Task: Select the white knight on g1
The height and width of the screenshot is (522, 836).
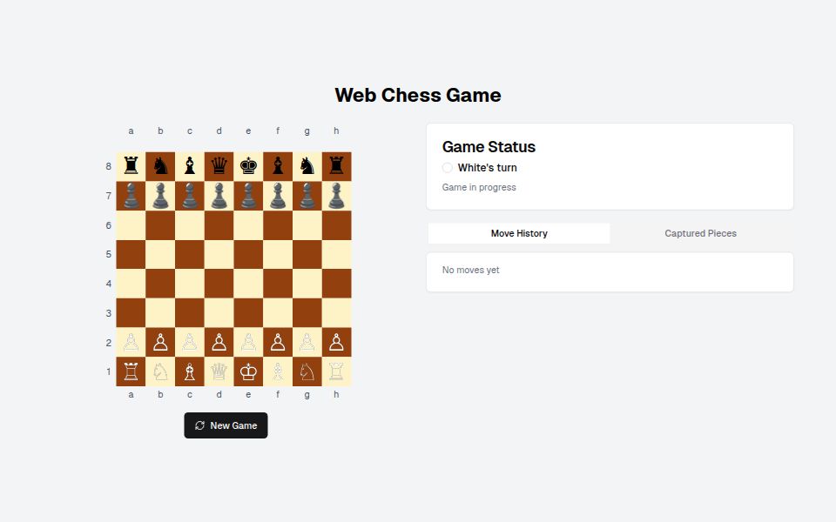Action: (307, 371)
